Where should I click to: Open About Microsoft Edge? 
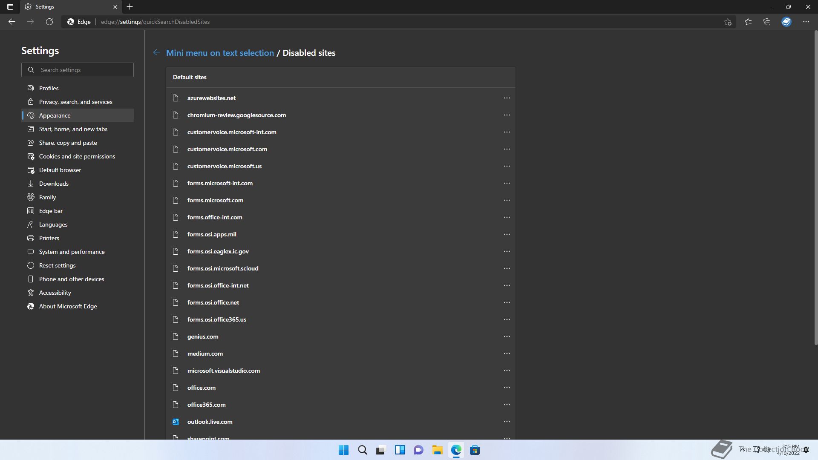point(78,306)
